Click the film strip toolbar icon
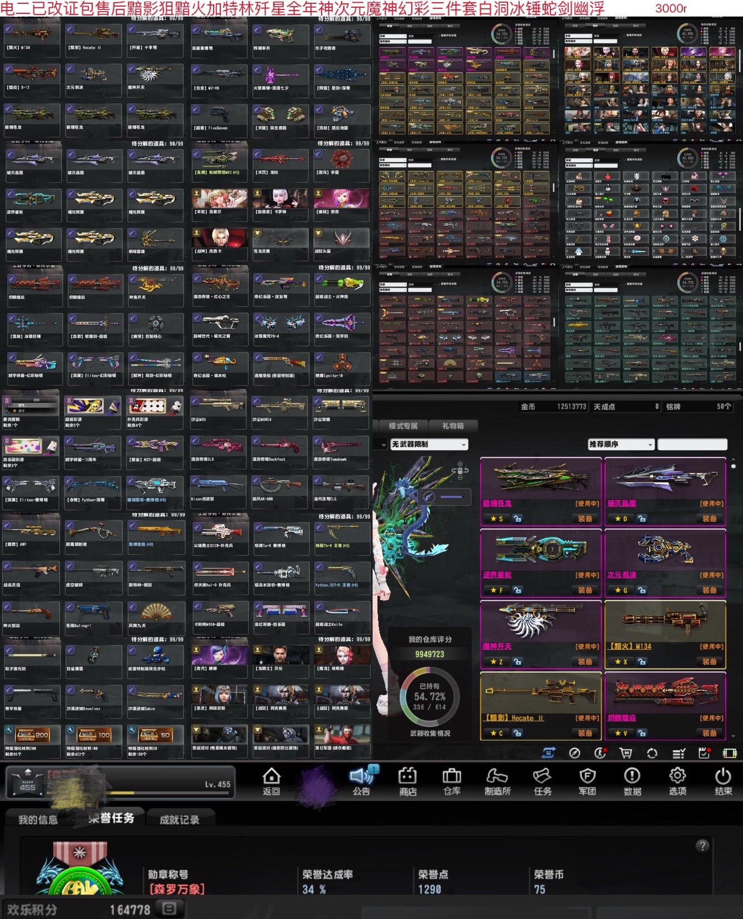The image size is (743, 919). 730,753
